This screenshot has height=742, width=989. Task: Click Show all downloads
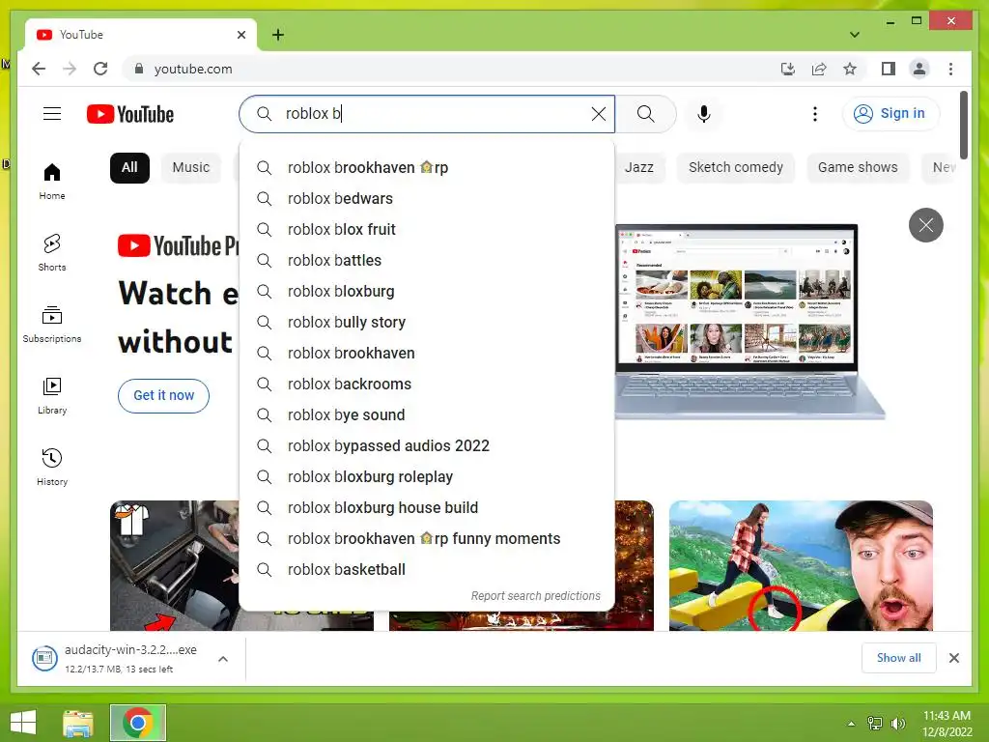pos(898,658)
